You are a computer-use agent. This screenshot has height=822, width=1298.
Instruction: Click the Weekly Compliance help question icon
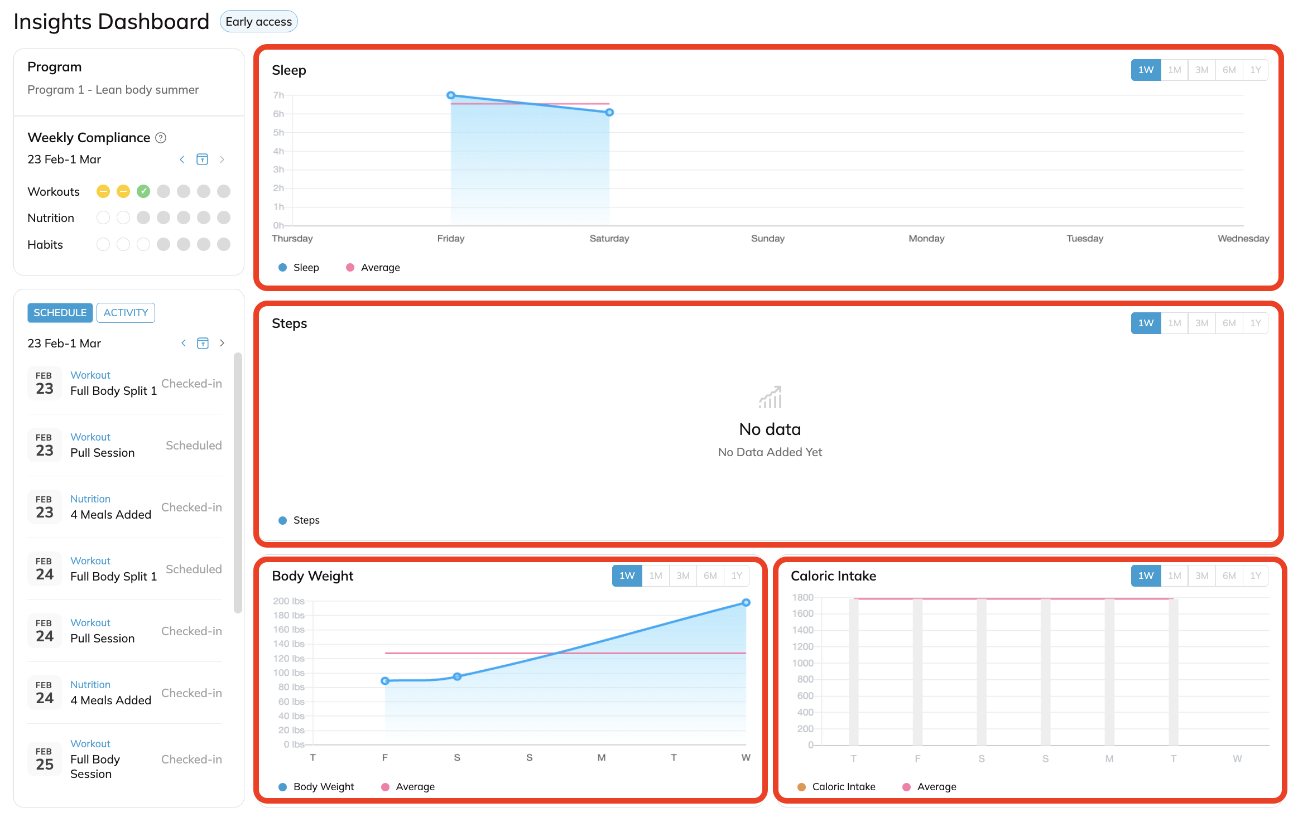(x=161, y=138)
